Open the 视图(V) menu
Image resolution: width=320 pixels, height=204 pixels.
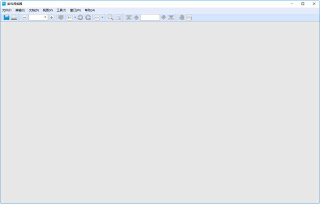(48, 10)
